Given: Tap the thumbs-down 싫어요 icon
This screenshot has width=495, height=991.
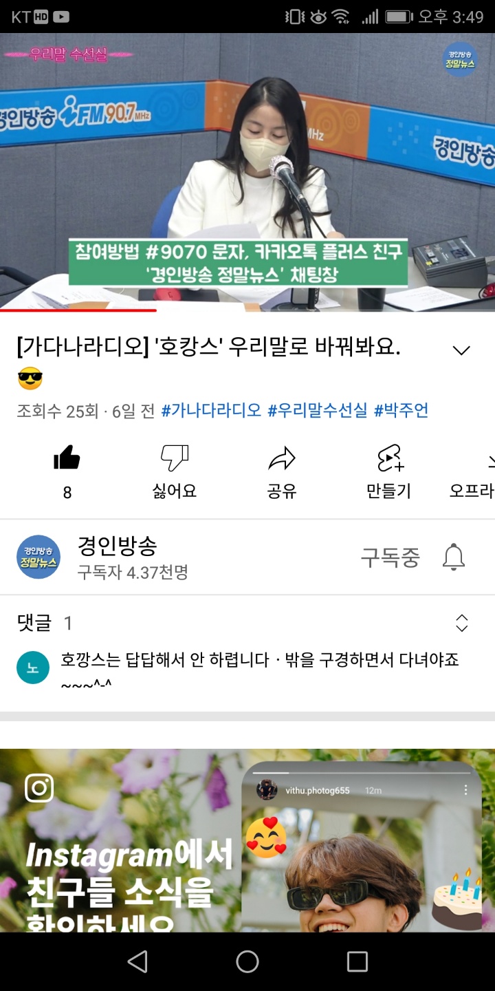Looking at the screenshot, I should [x=174, y=458].
